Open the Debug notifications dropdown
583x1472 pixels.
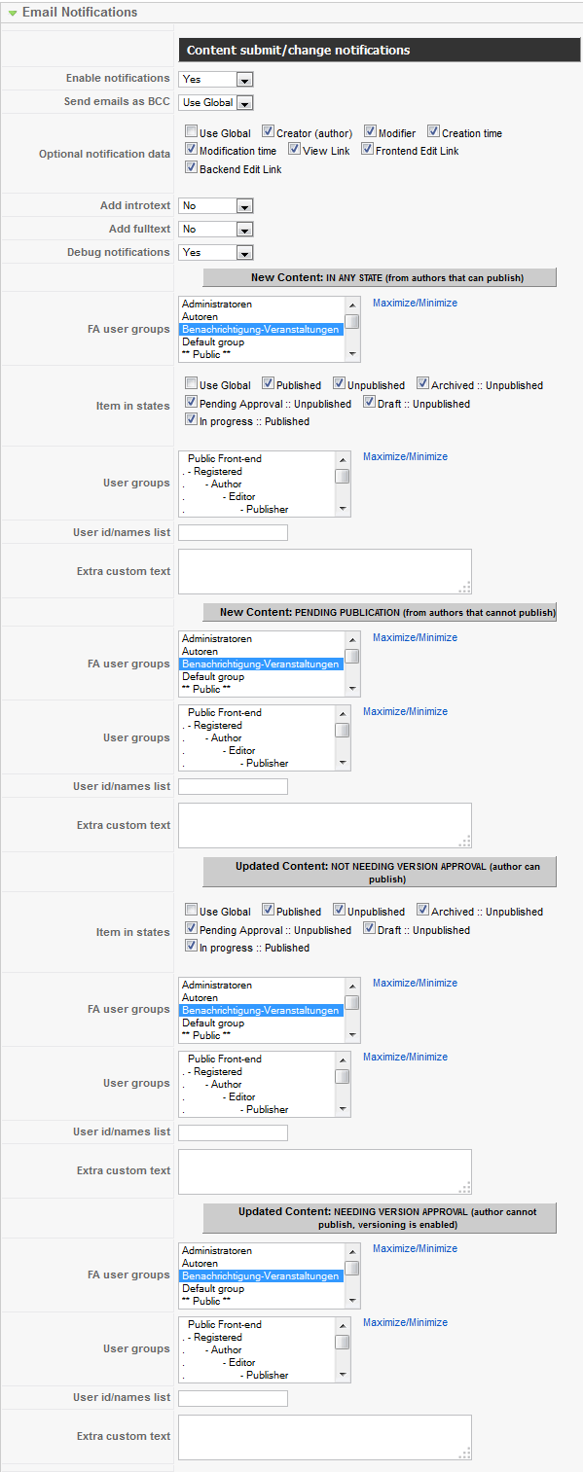coord(216,252)
